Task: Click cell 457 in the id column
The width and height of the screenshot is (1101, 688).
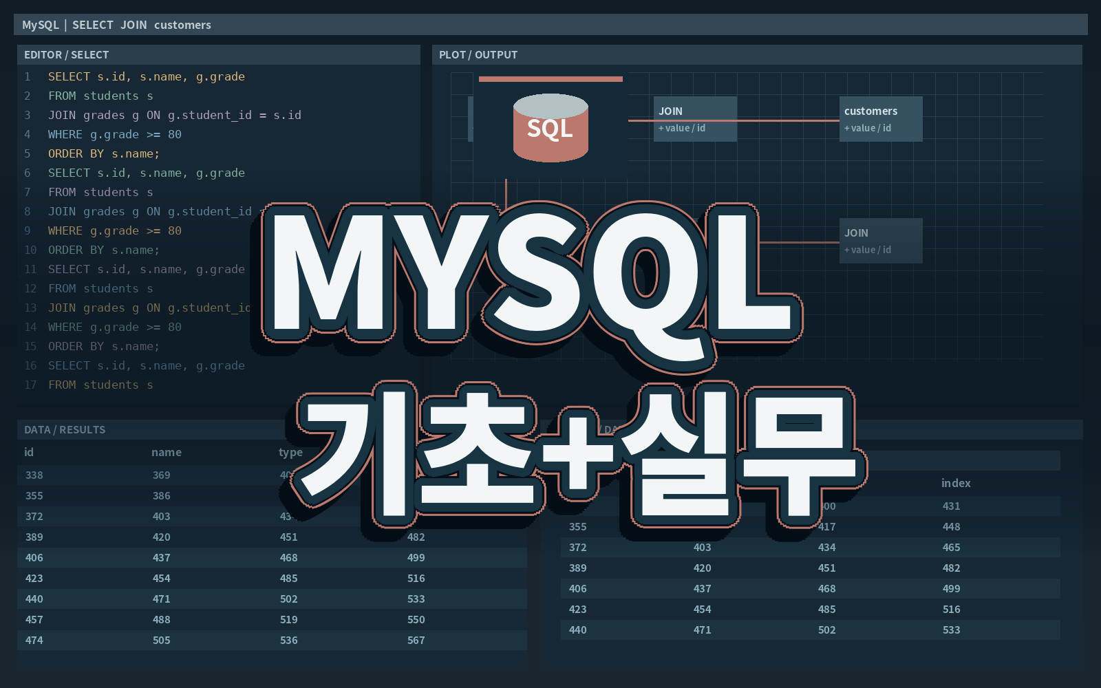Action: [34, 619]
